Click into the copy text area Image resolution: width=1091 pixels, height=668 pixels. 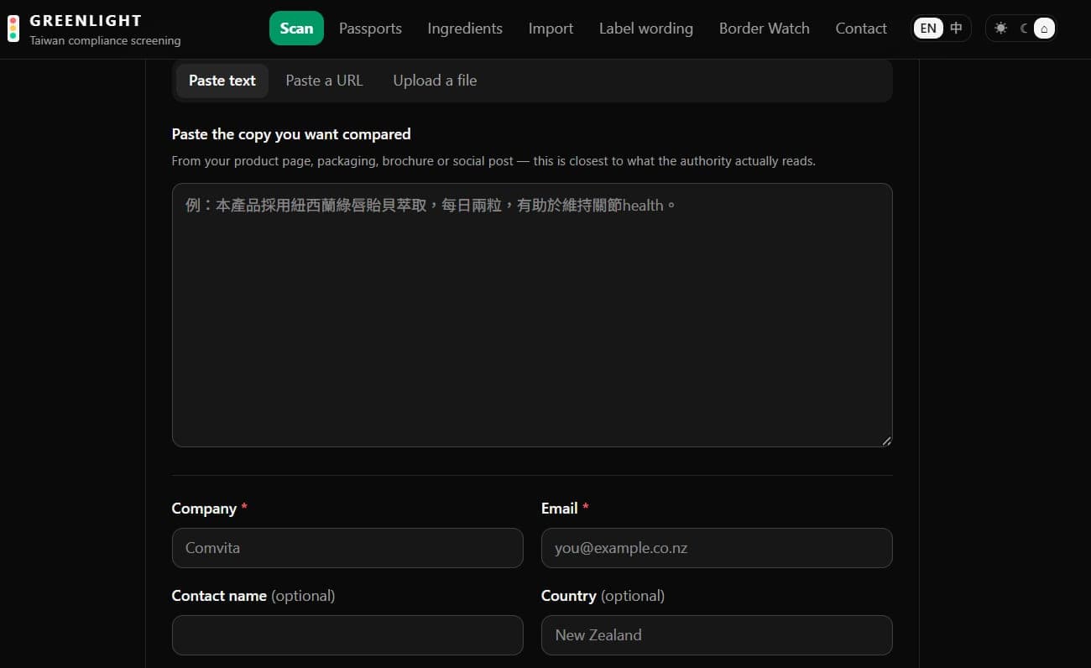(532, 315)
